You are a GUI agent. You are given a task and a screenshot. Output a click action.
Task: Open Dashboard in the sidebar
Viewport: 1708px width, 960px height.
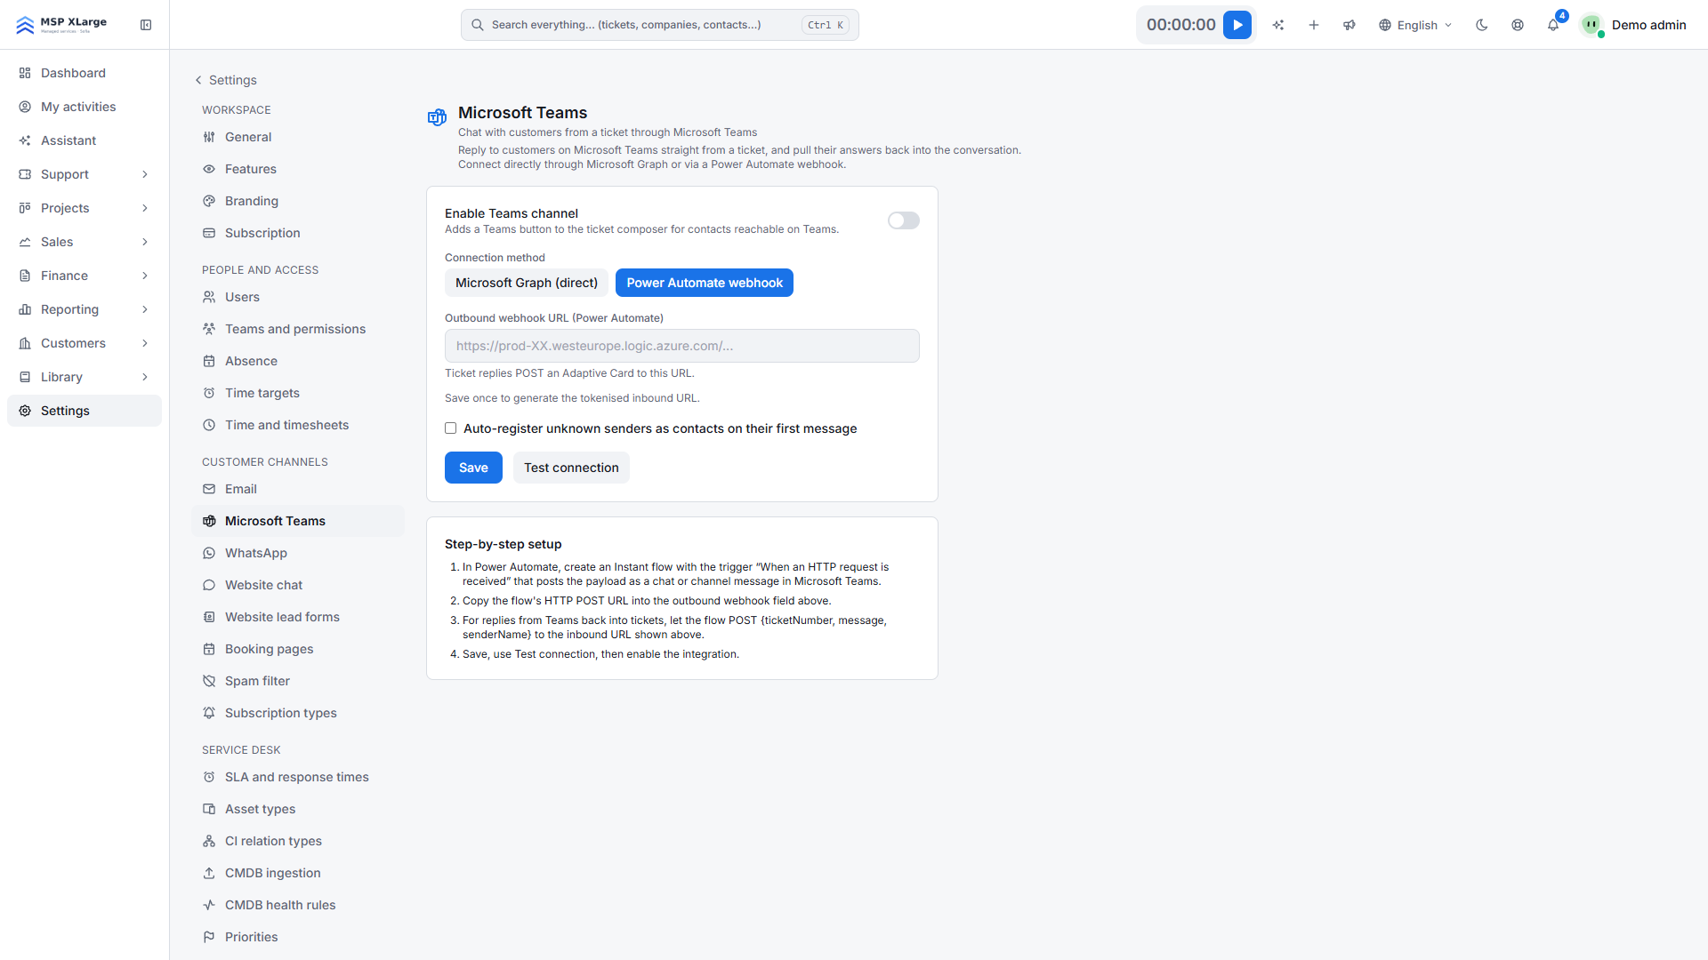[x=85, y=73]
